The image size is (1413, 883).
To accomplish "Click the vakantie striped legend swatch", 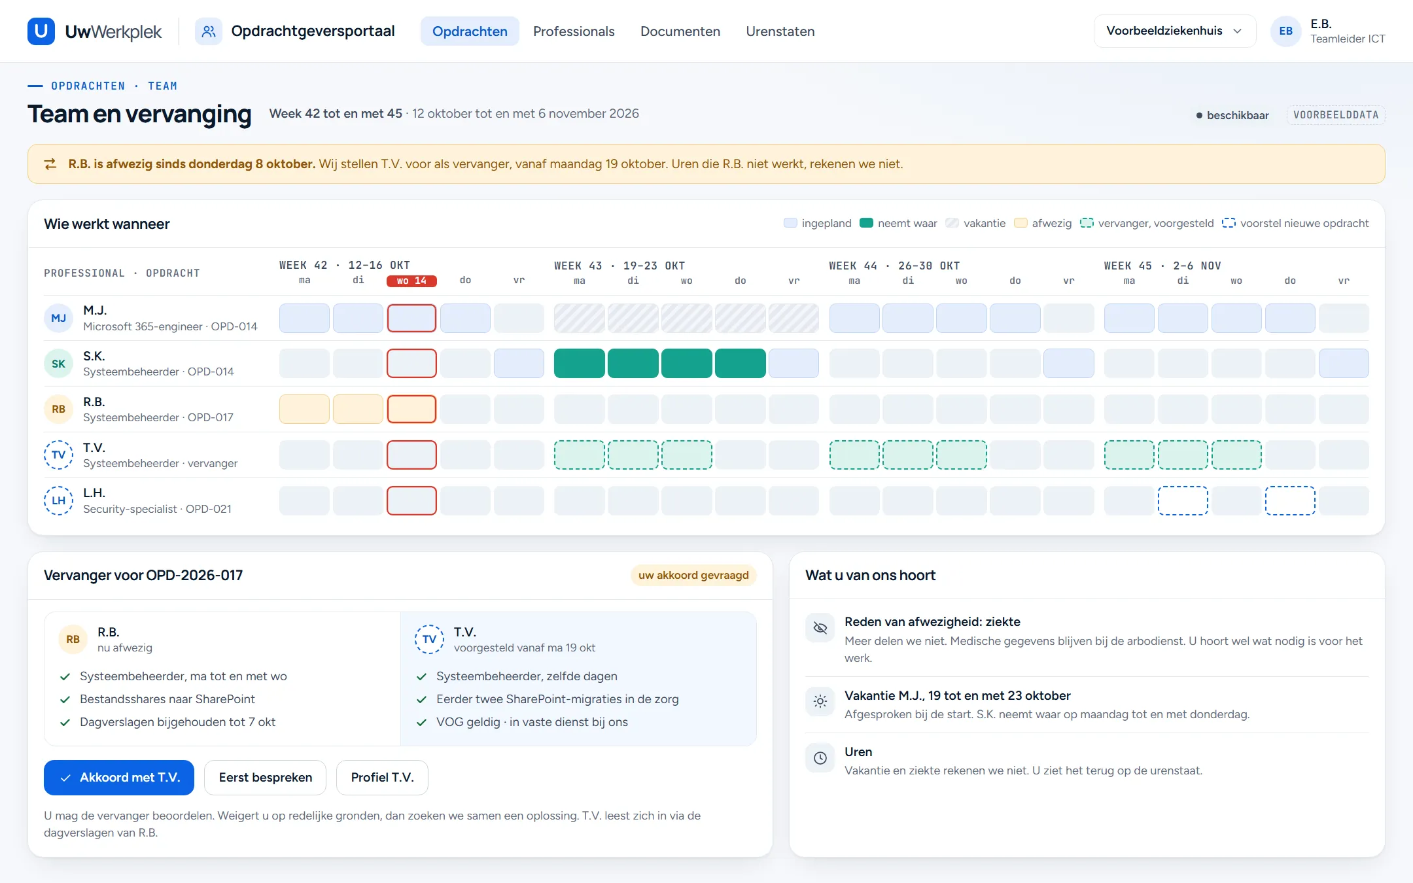I will click(x=952, y=223).
